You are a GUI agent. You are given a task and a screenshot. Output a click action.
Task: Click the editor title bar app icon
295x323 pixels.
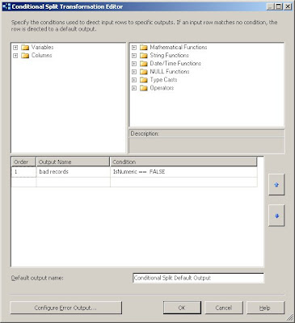(6, 6)
